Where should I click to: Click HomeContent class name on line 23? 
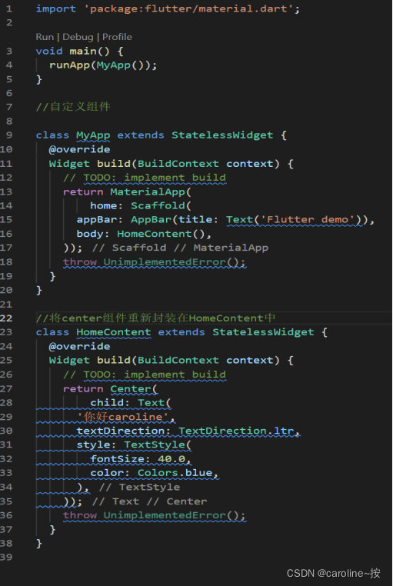click(114, 332)
